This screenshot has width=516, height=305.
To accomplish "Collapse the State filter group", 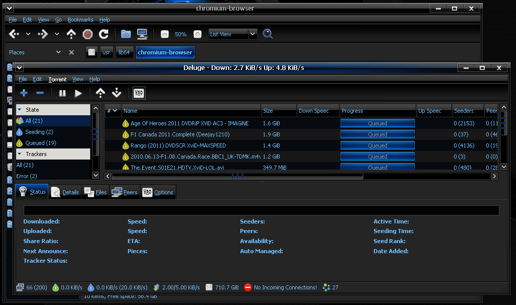I will 20,109.
